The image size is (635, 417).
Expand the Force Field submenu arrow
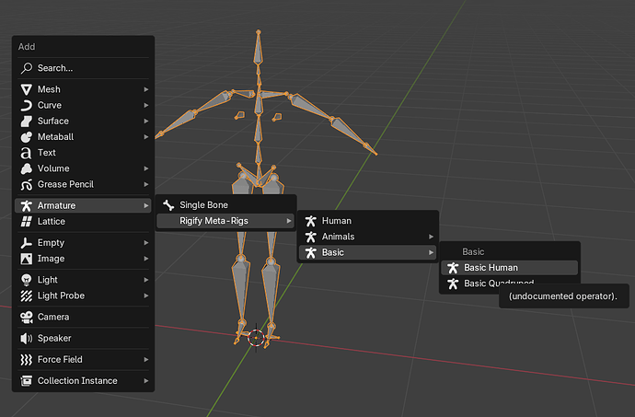point(146,359)
